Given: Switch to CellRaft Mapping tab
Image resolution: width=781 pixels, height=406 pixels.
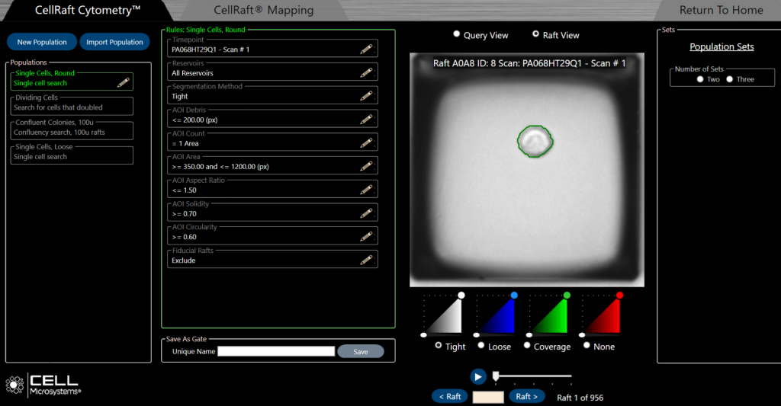Looking at the screenshot, I should click(x=263, y=10).
